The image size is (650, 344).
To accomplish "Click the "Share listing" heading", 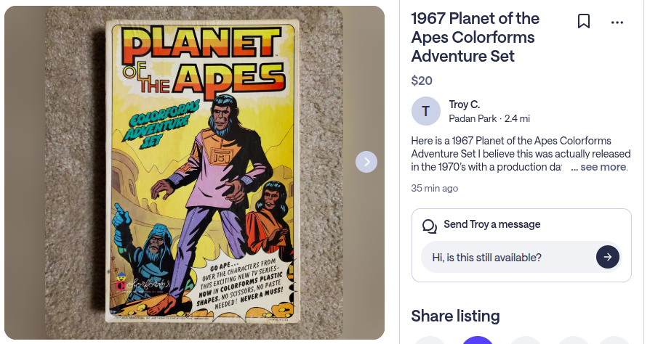I will (455, 316).
